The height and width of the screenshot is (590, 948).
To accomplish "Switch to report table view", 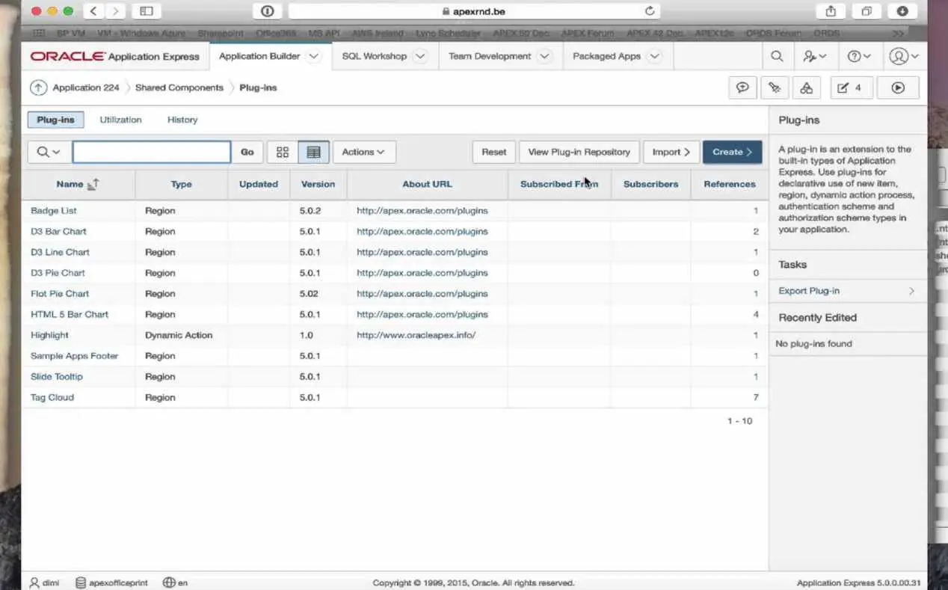I will tap(313, 152).
